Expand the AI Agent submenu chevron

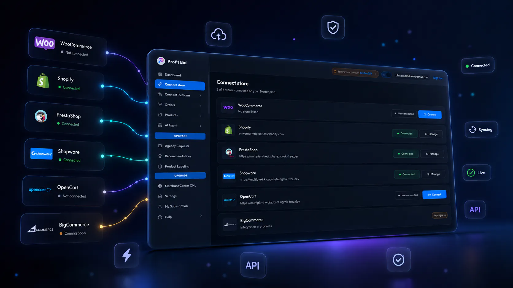click(200, 126)
